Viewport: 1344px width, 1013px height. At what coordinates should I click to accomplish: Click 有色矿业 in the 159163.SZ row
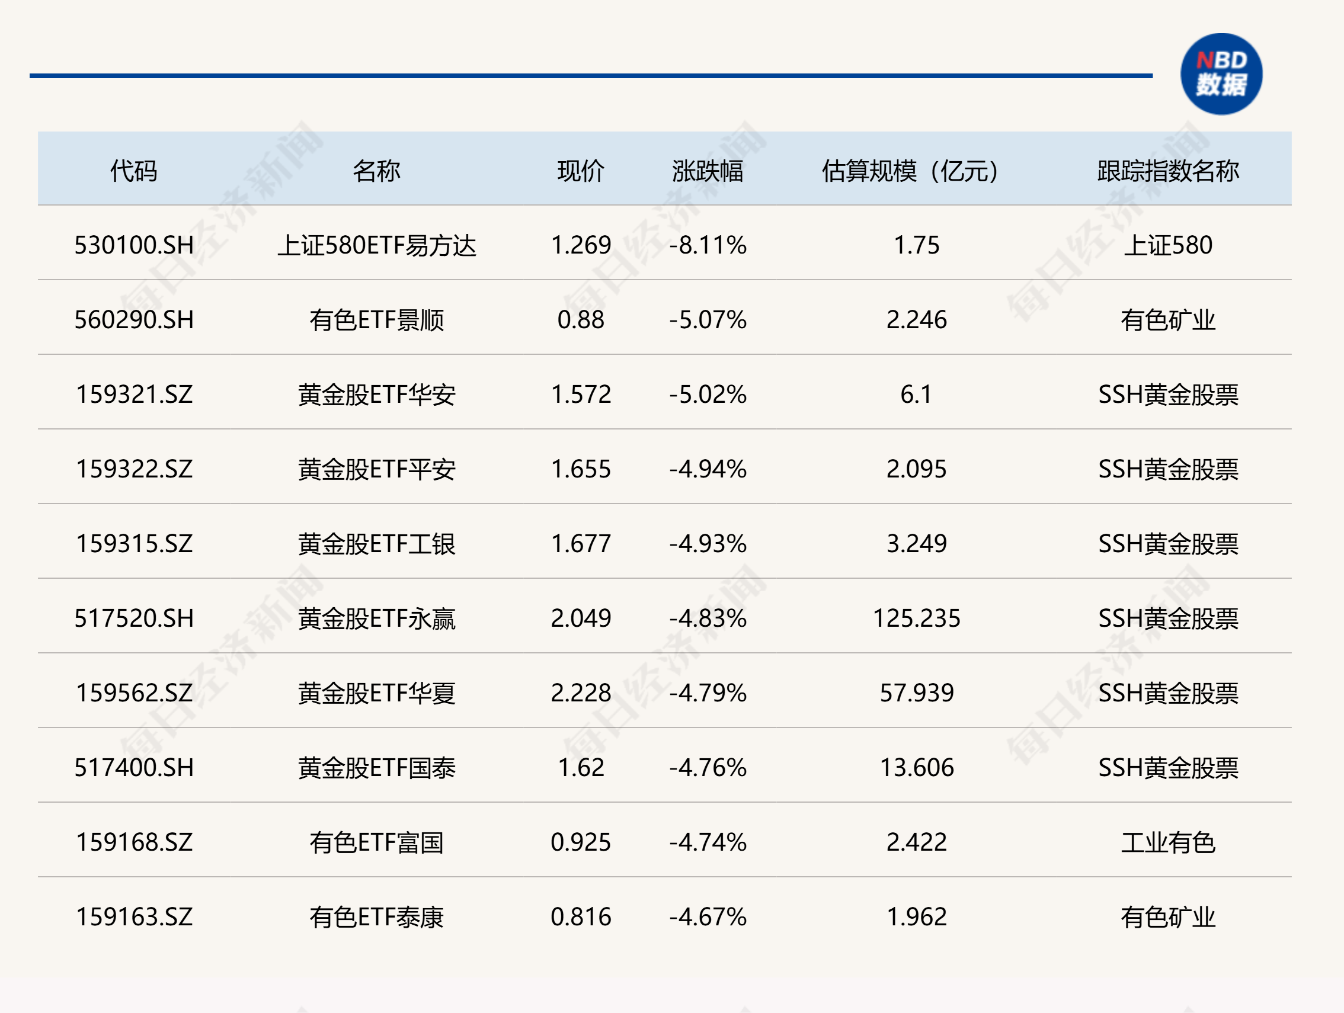(x=1168, y=918)
